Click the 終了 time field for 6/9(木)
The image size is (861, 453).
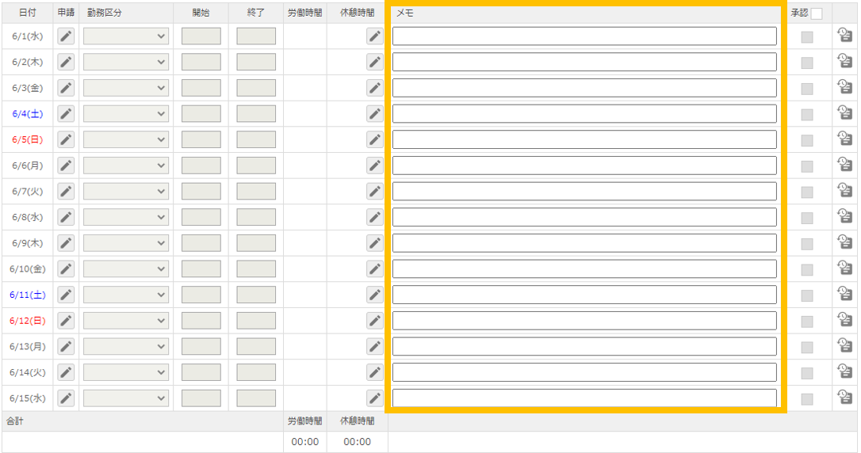(x=256, y=243)
